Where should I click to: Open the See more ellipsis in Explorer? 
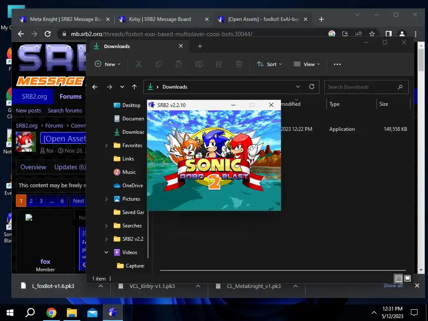pyautogui.click(x=337, y=64)
